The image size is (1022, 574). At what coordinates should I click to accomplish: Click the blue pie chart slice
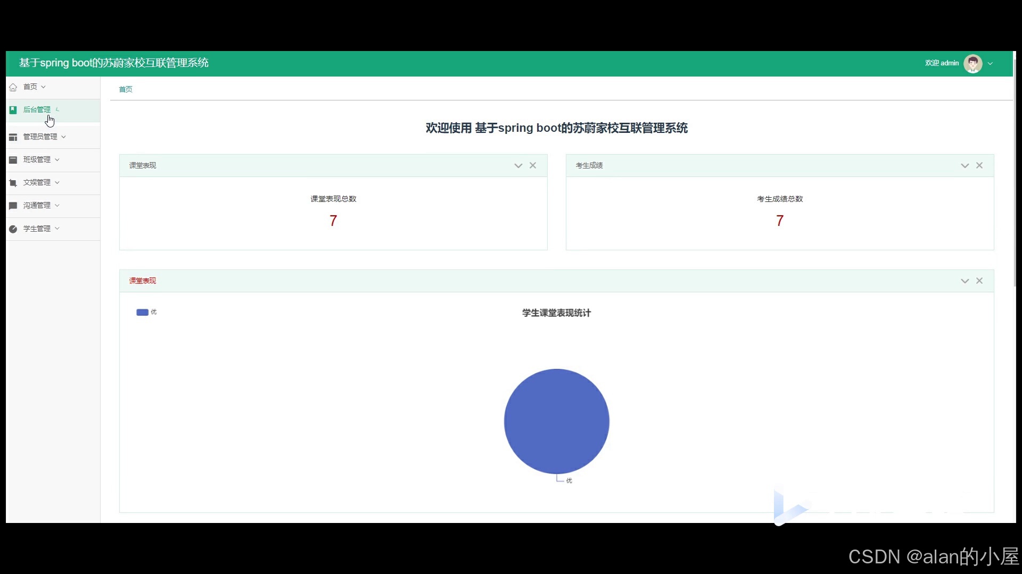[x=556, y=421]
